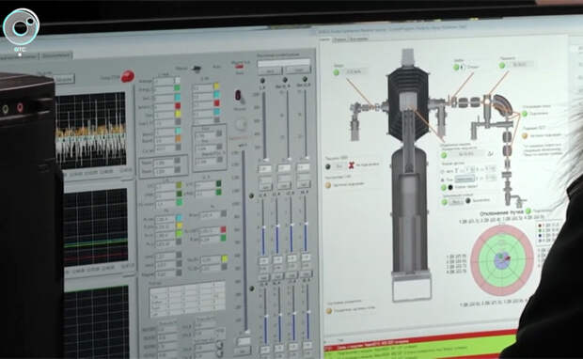The width and height of the screenshot is (583, 359).
Task: Click the white text field above the three slider lamps
Action: 284,62
